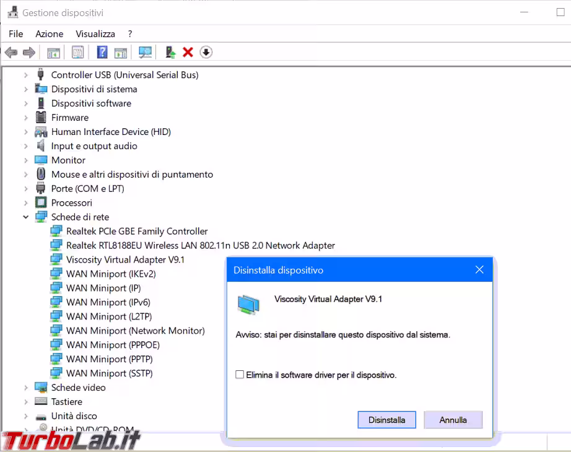
Task: Select WAN Miniport (L2TP)
Action: [109, 316]
